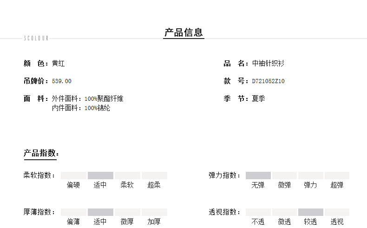Click the 无弹 elasticity label

coord(258,185)
